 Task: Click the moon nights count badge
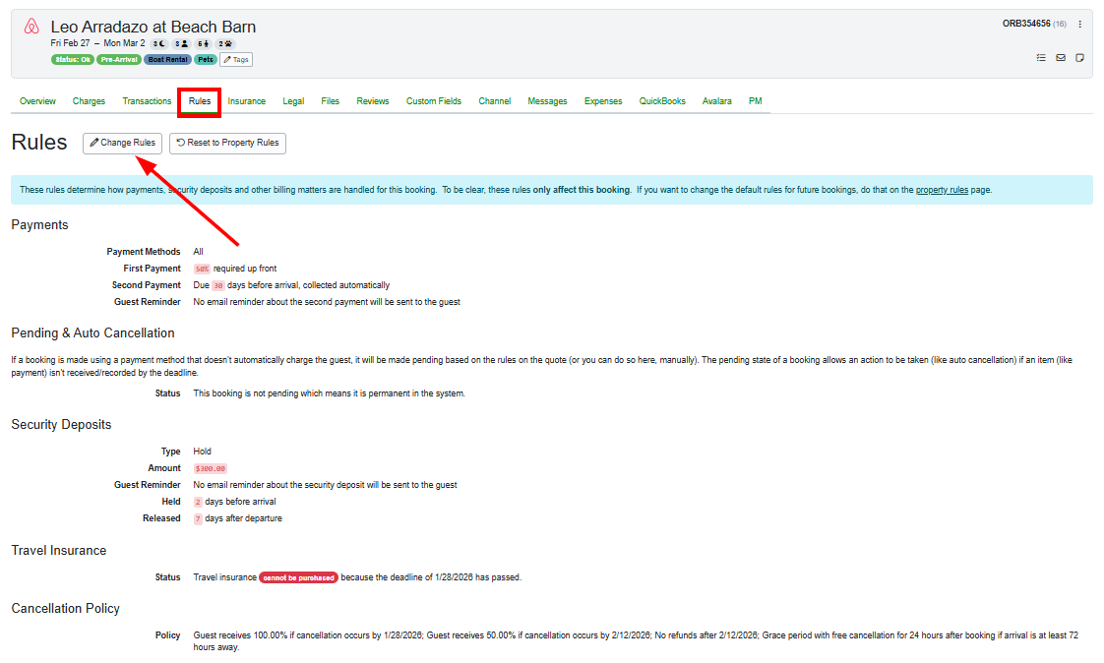pos(157,43)
